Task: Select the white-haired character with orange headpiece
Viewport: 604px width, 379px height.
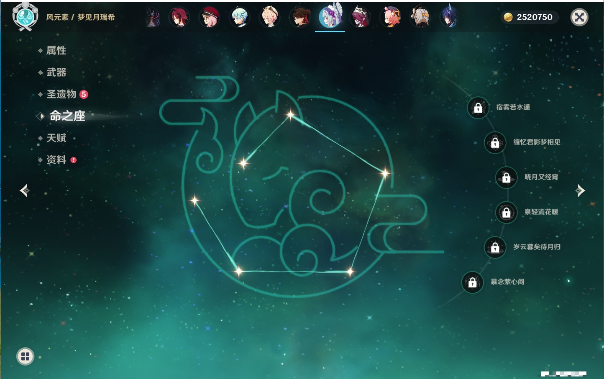Action: coord(420,17)
